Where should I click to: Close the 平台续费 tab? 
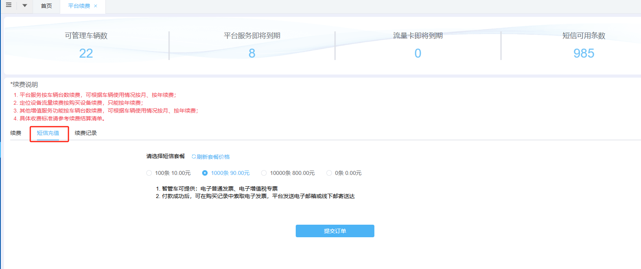click(96, 6)
